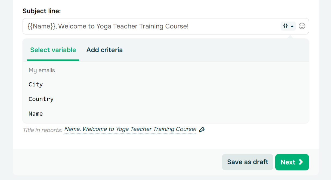The image size is (331, 180).
Task: Click the Subject line label
Action: click(x=42, y=11)
